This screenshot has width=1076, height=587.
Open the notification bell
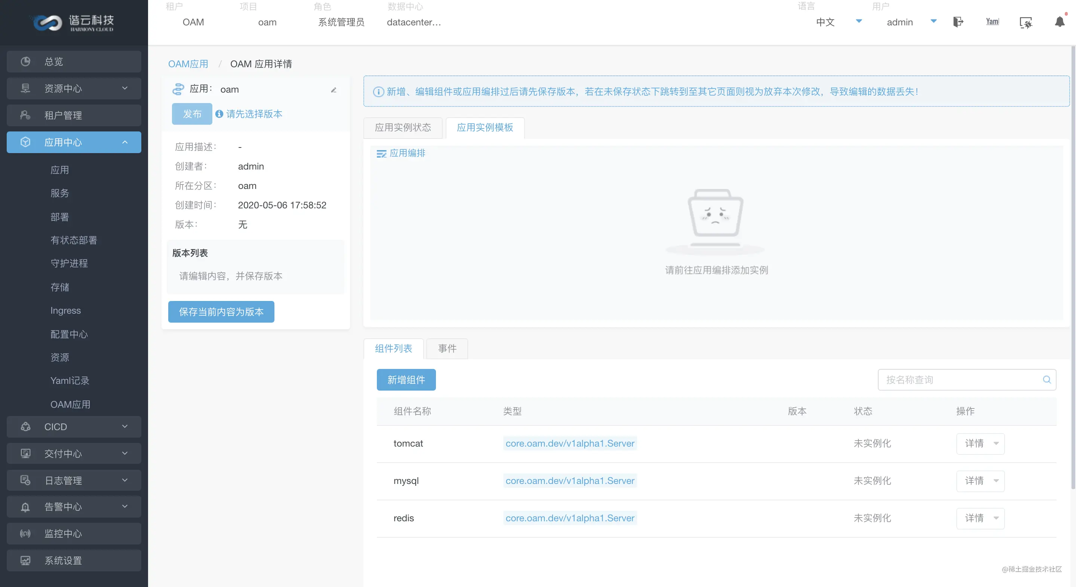[x=1060, y=21]
